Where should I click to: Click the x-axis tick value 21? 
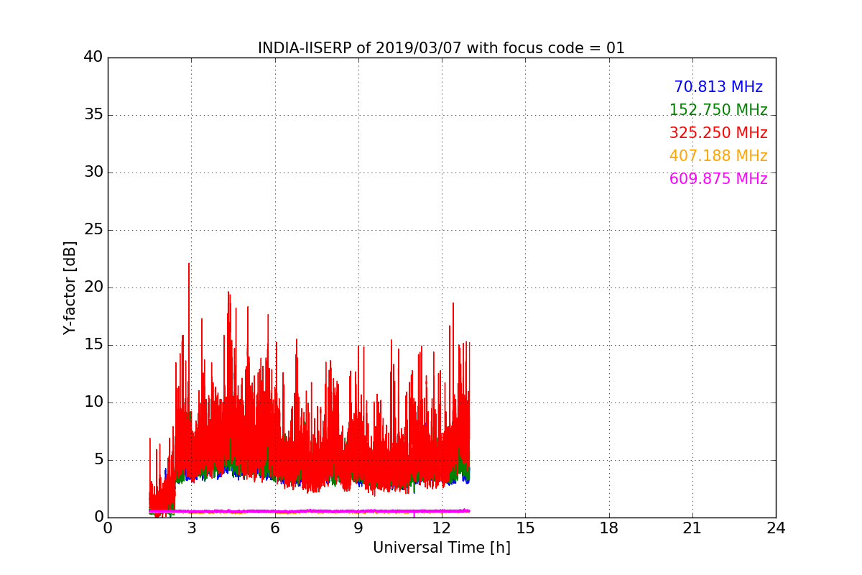[692, 528]
